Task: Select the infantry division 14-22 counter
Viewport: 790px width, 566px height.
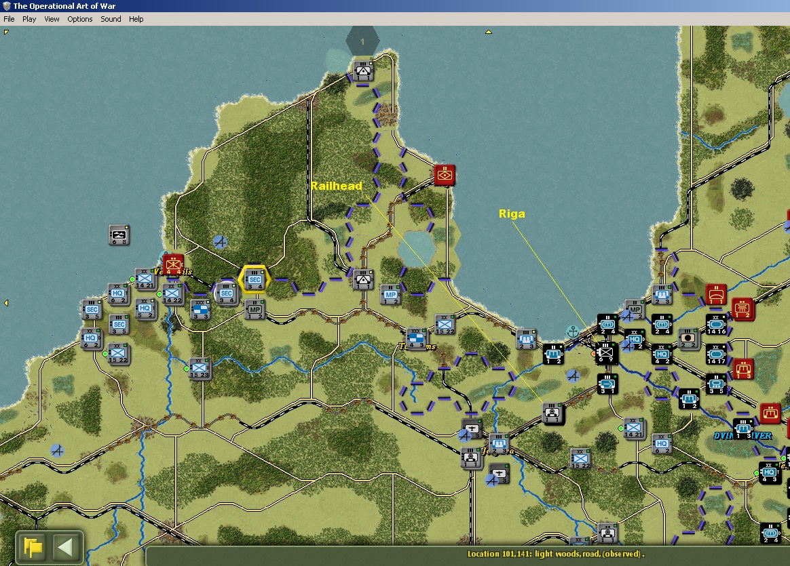Action: tap(172, 294)
